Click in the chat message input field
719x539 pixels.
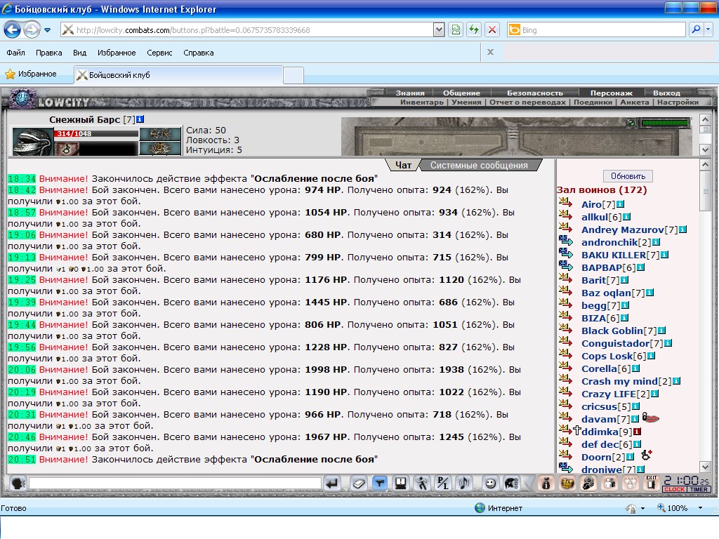tap(175, 484)
